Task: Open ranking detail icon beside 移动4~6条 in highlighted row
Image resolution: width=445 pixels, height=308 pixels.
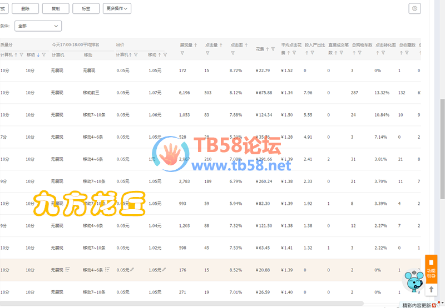Action: coord(107,270)
